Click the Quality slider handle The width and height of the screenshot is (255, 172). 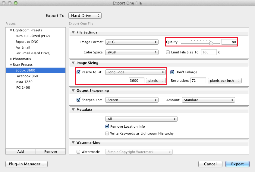click(211, 43)
